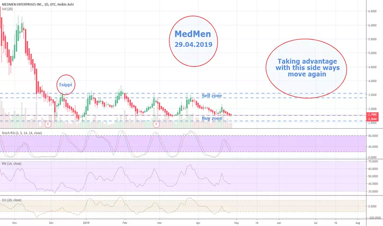Click the 2.7900 current price tag

point(372,114)
